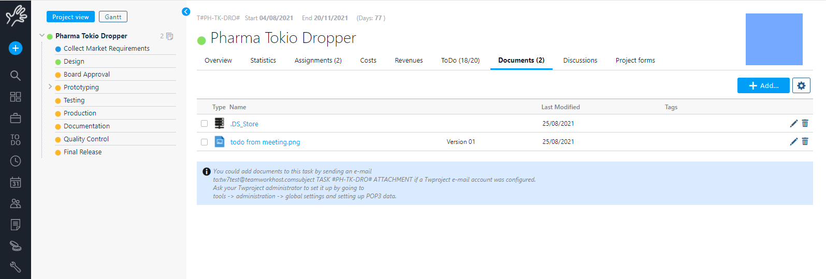Viewport: 826px width, 279px height.
Task: Switch to the Statistics tab
Action: pos(263,61)
